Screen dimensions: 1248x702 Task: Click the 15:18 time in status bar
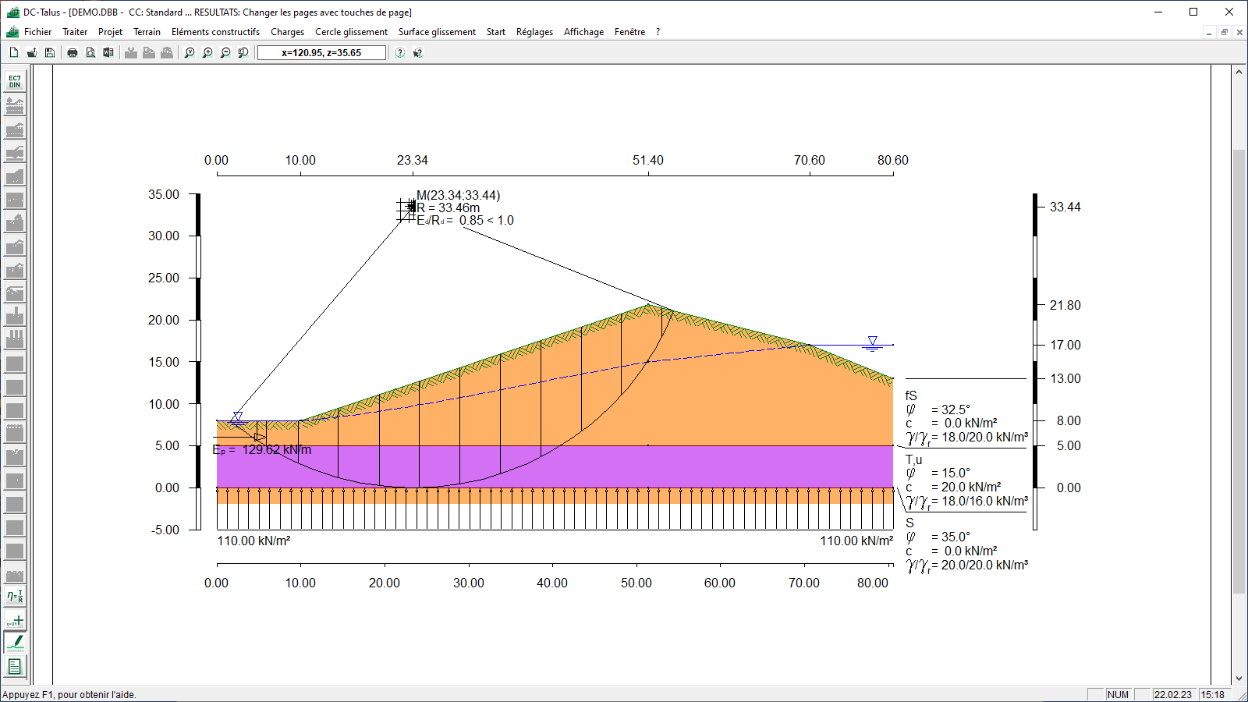(x=1213, y=694)
